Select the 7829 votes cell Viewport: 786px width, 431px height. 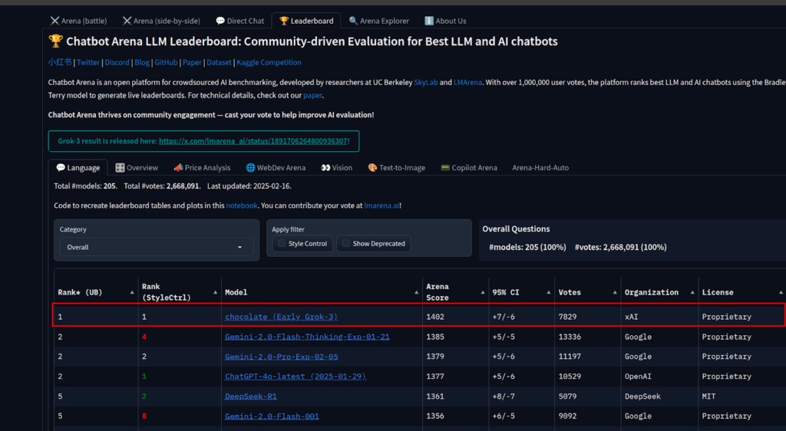click(588, 317)
